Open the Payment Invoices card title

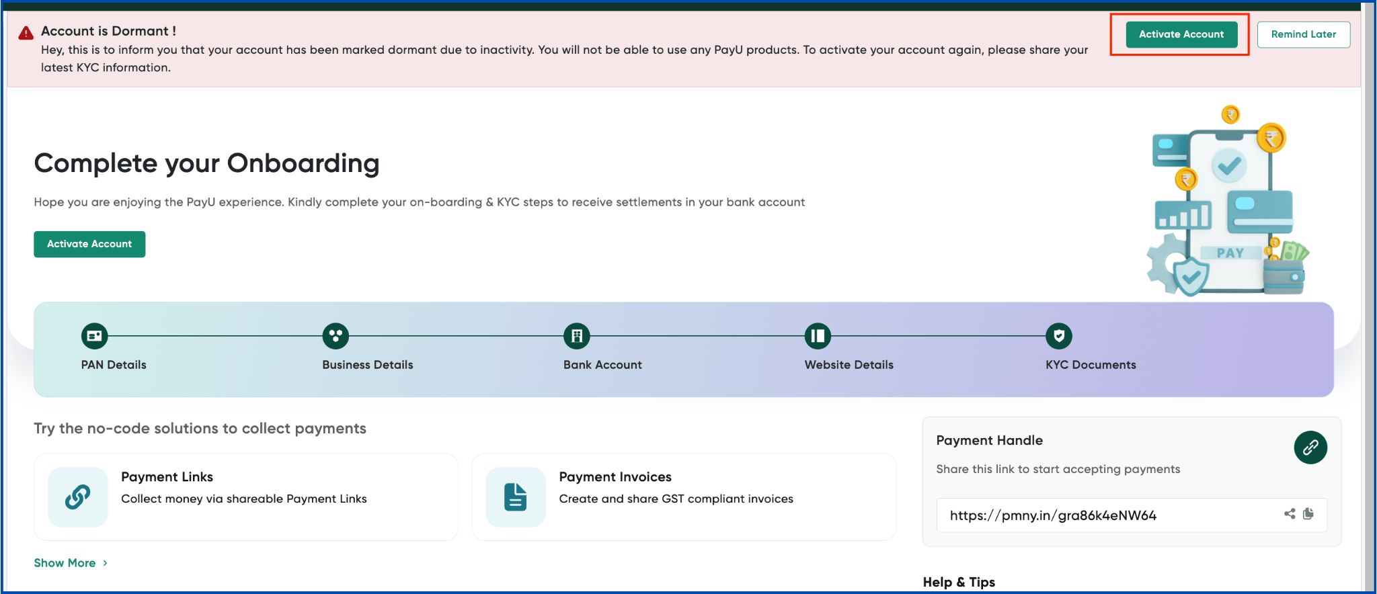[x=615, y=477]
